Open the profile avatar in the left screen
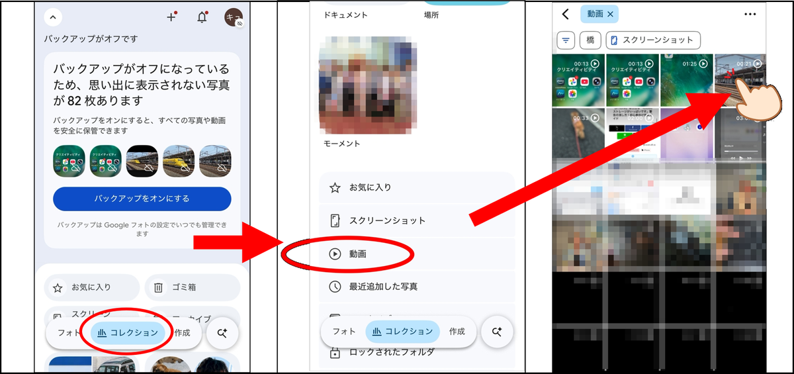The image size is (794, 374). pos(234,18)
